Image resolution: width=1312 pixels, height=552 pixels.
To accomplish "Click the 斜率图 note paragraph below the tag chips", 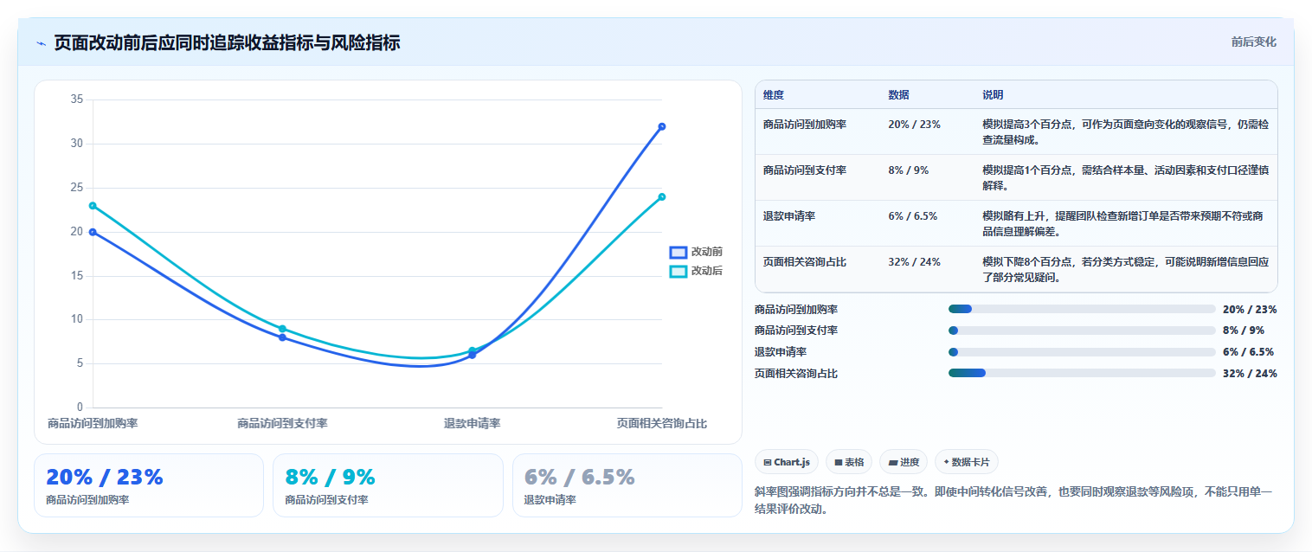I will pyautogui.click(x=1014, y=500).
